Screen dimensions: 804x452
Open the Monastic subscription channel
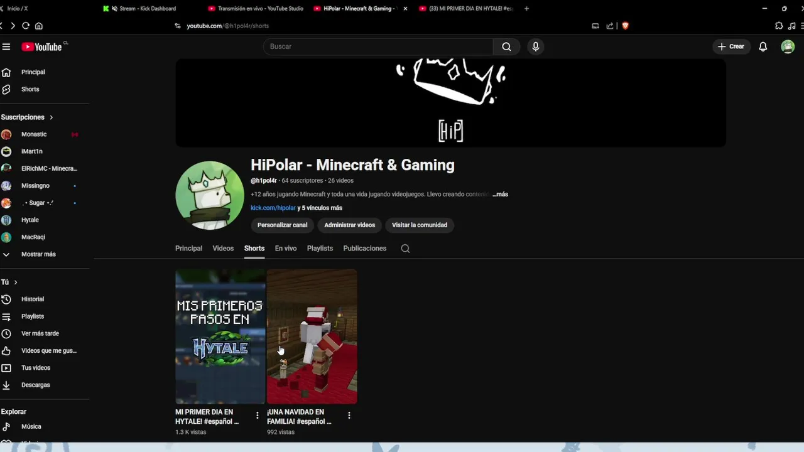point(34,134)
